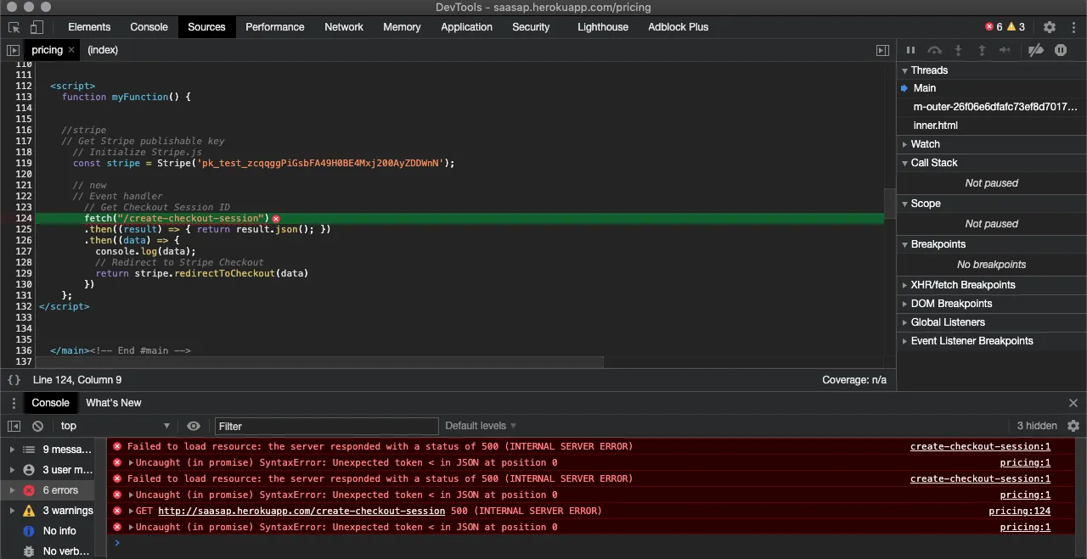
Task: Click the yellow warning count badge
Action: [x=1016, y=27]
